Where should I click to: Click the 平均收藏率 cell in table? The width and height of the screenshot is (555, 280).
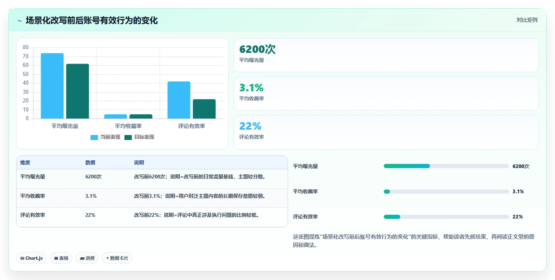tap(33, 196)
